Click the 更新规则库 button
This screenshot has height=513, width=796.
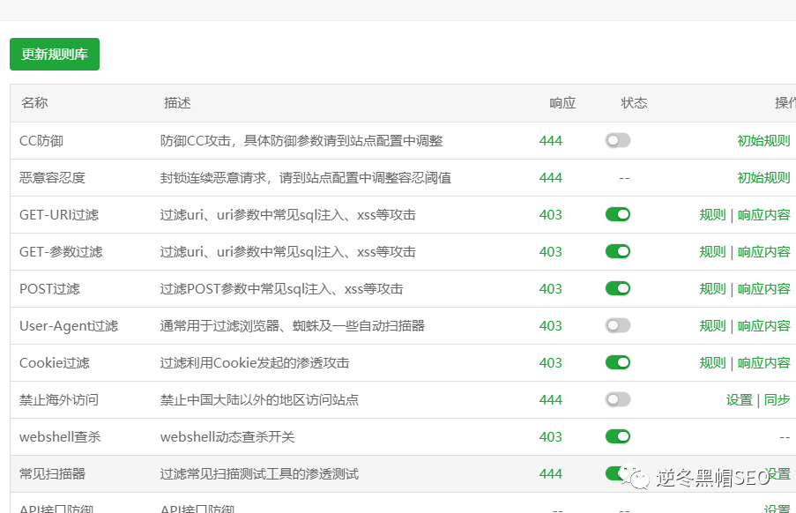coord(54,54)
